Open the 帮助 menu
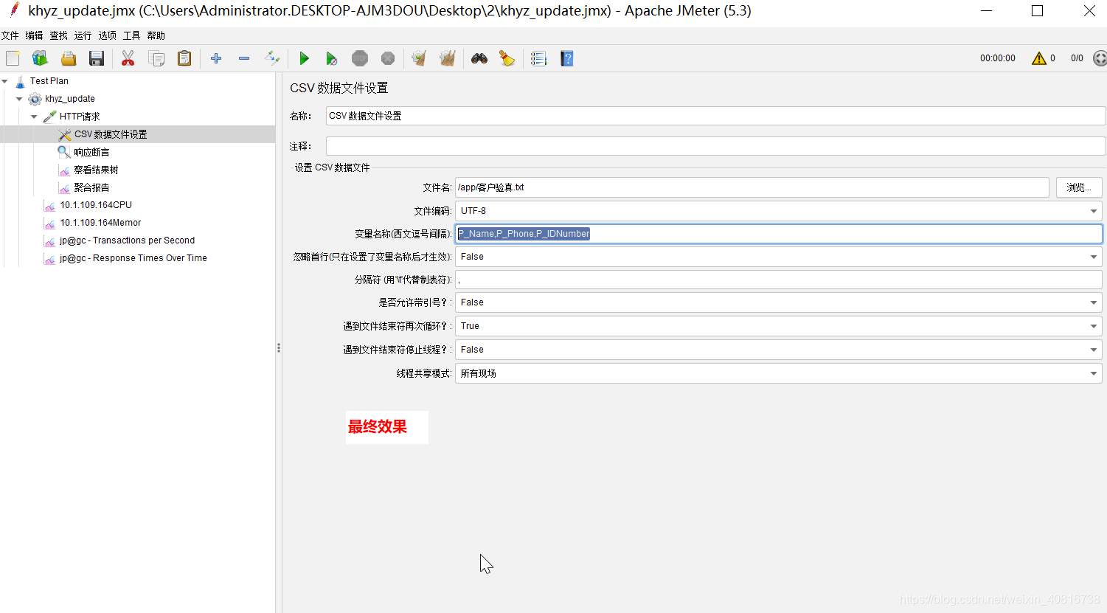 [x=156, y=35]
